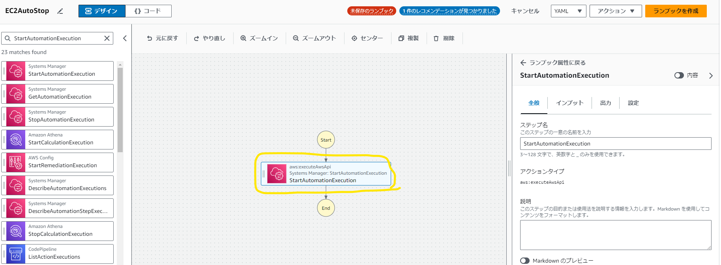This screenshot has height=265, width=721.
Task: Select the aws:executeAwsApi step node on canvas
Action: pyautogui.click(x=326, y=174)
